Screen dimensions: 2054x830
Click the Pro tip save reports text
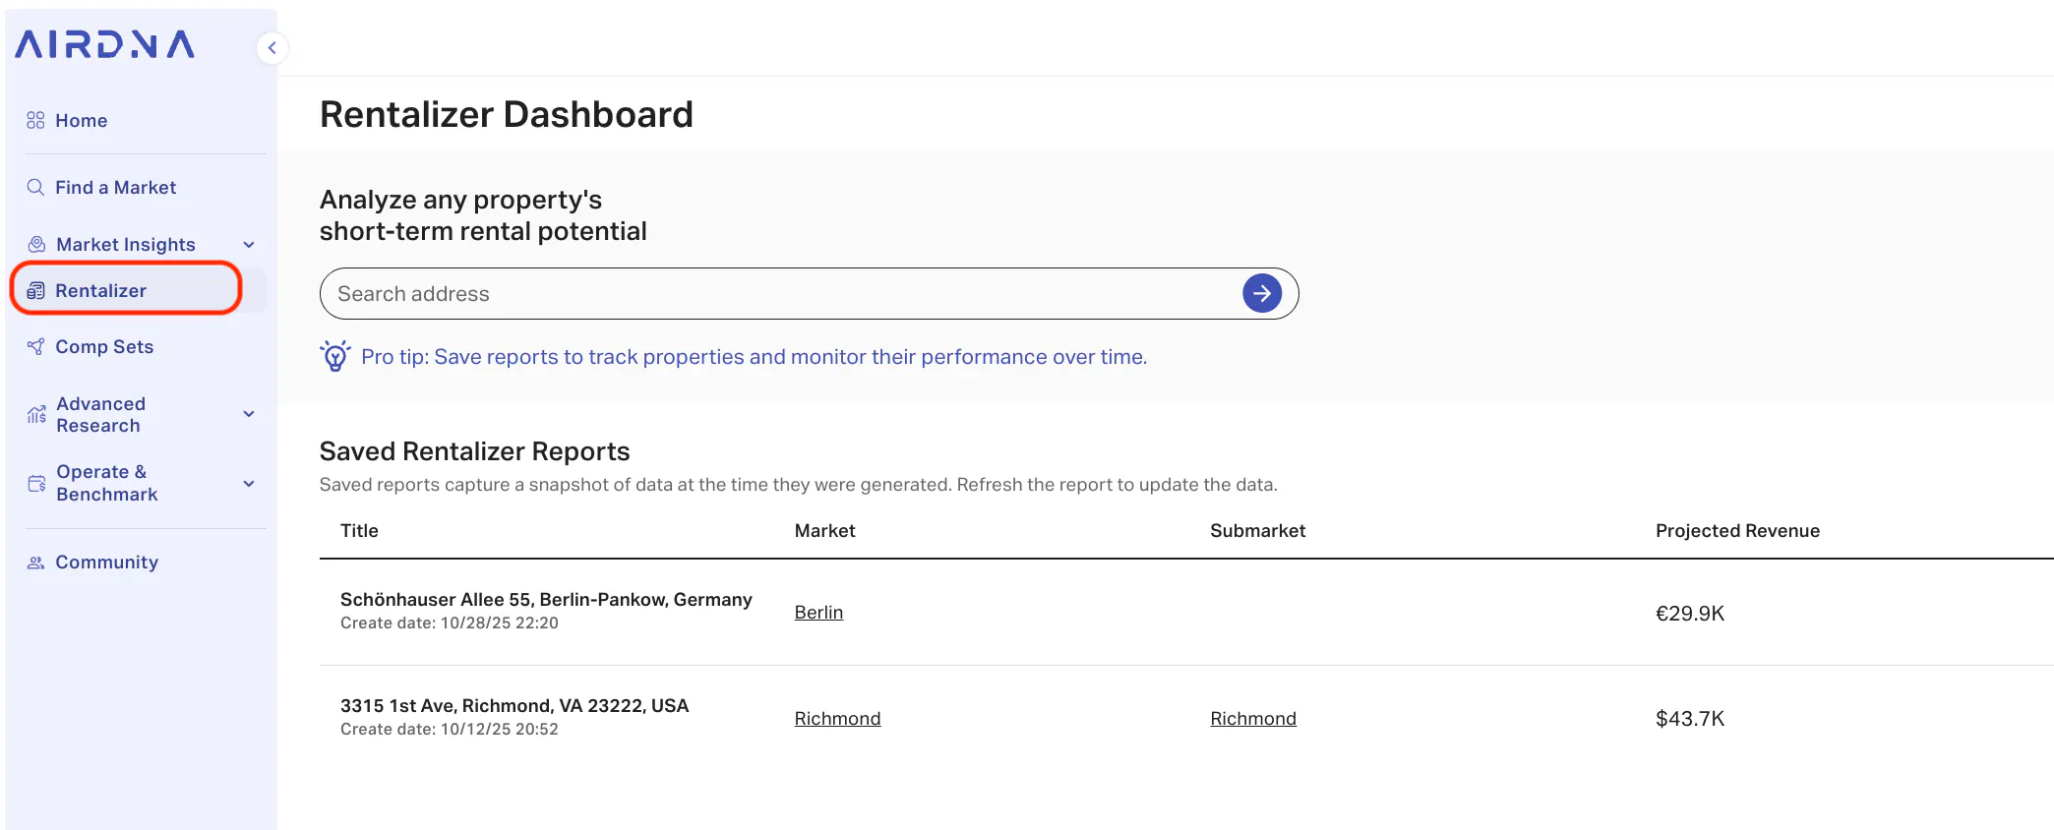pos(754,356)
